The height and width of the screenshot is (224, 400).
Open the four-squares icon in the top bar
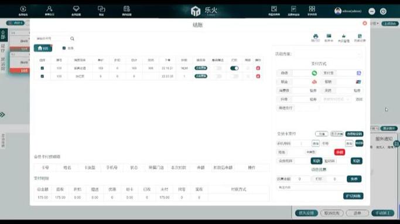point(312,10)
